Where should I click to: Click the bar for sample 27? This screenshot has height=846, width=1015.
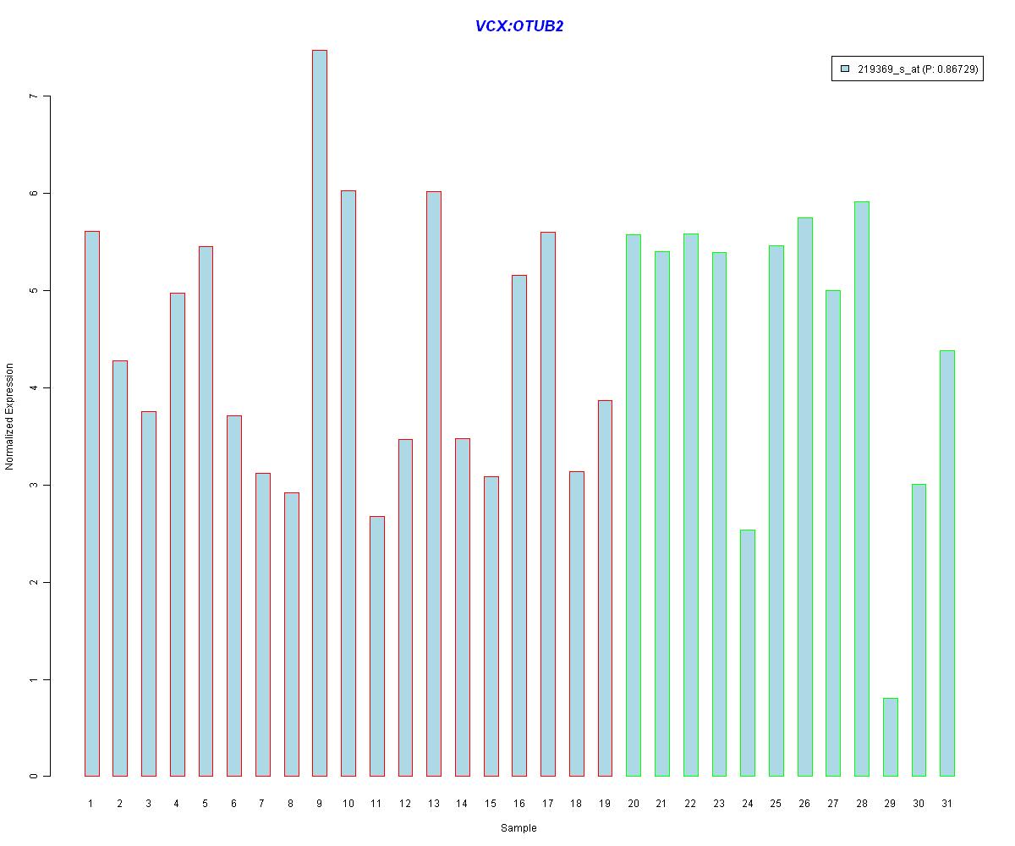[x=834, y=533]
